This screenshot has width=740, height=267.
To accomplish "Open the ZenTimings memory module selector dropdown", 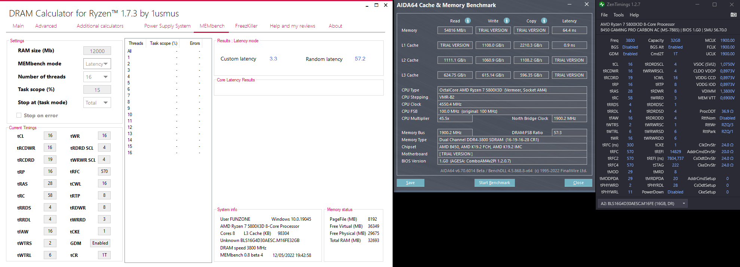I will point(643,204).
